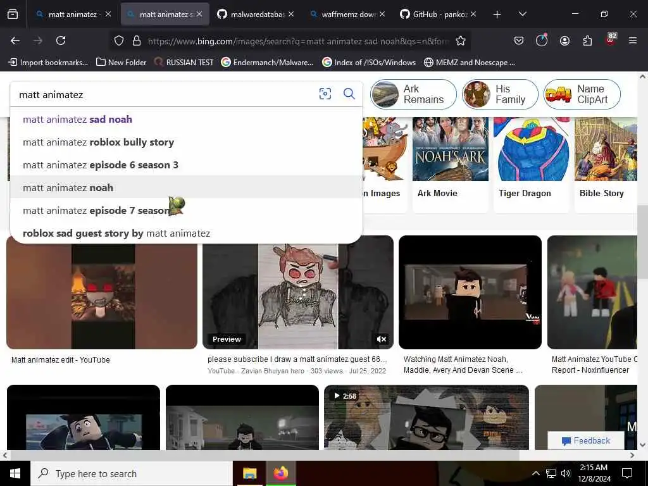Focus the Bing search input field

pyautogui.click(x=165, y=95)
